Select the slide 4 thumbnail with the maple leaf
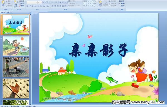 [x=16, y=88]
